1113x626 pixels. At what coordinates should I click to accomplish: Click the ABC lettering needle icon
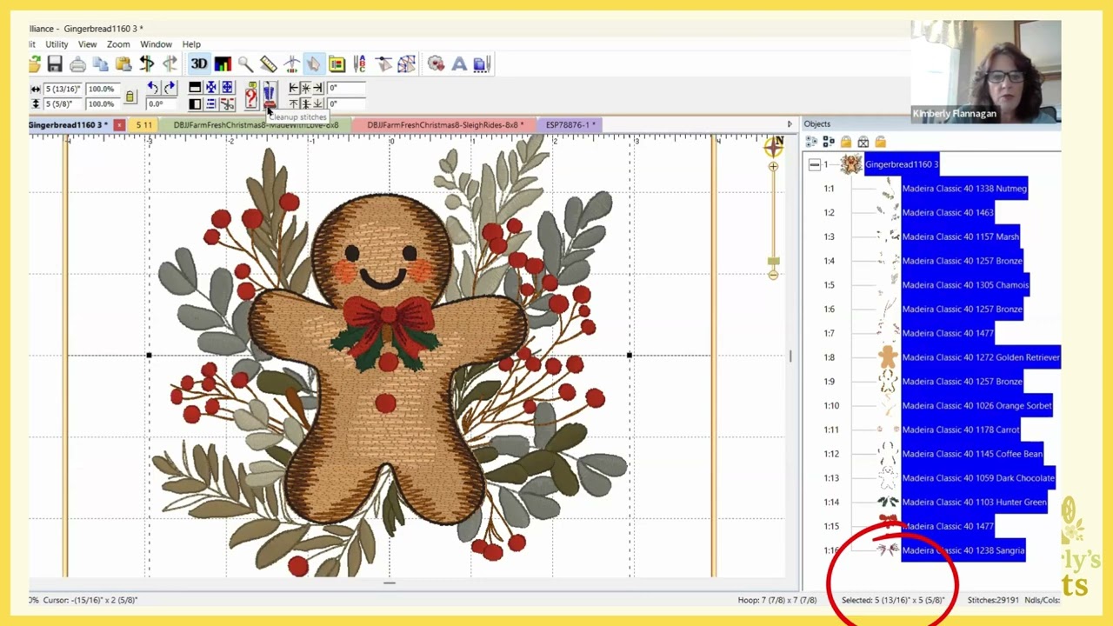point(359,63)
